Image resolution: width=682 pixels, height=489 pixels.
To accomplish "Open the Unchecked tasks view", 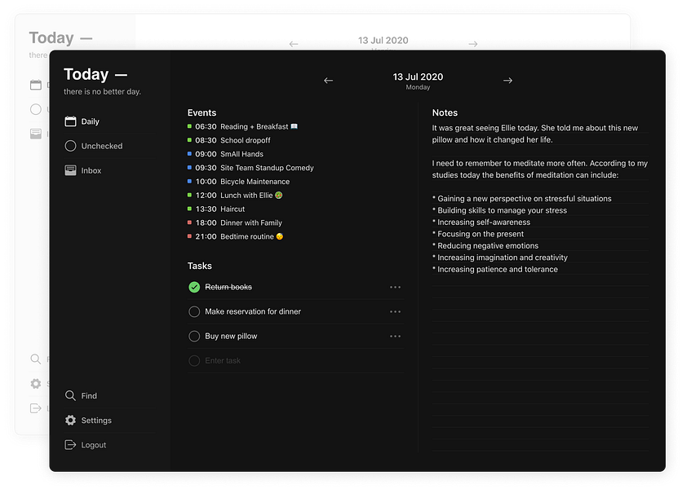I will [109, 146].
